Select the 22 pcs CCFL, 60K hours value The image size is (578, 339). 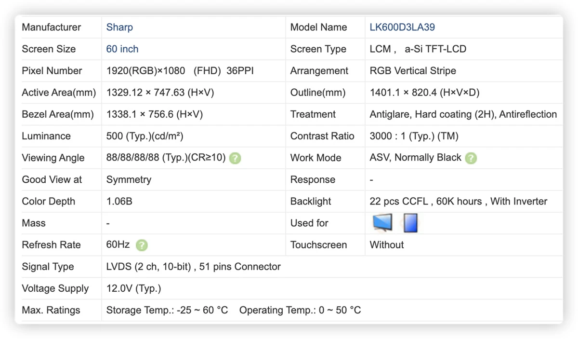coord(459,201)
